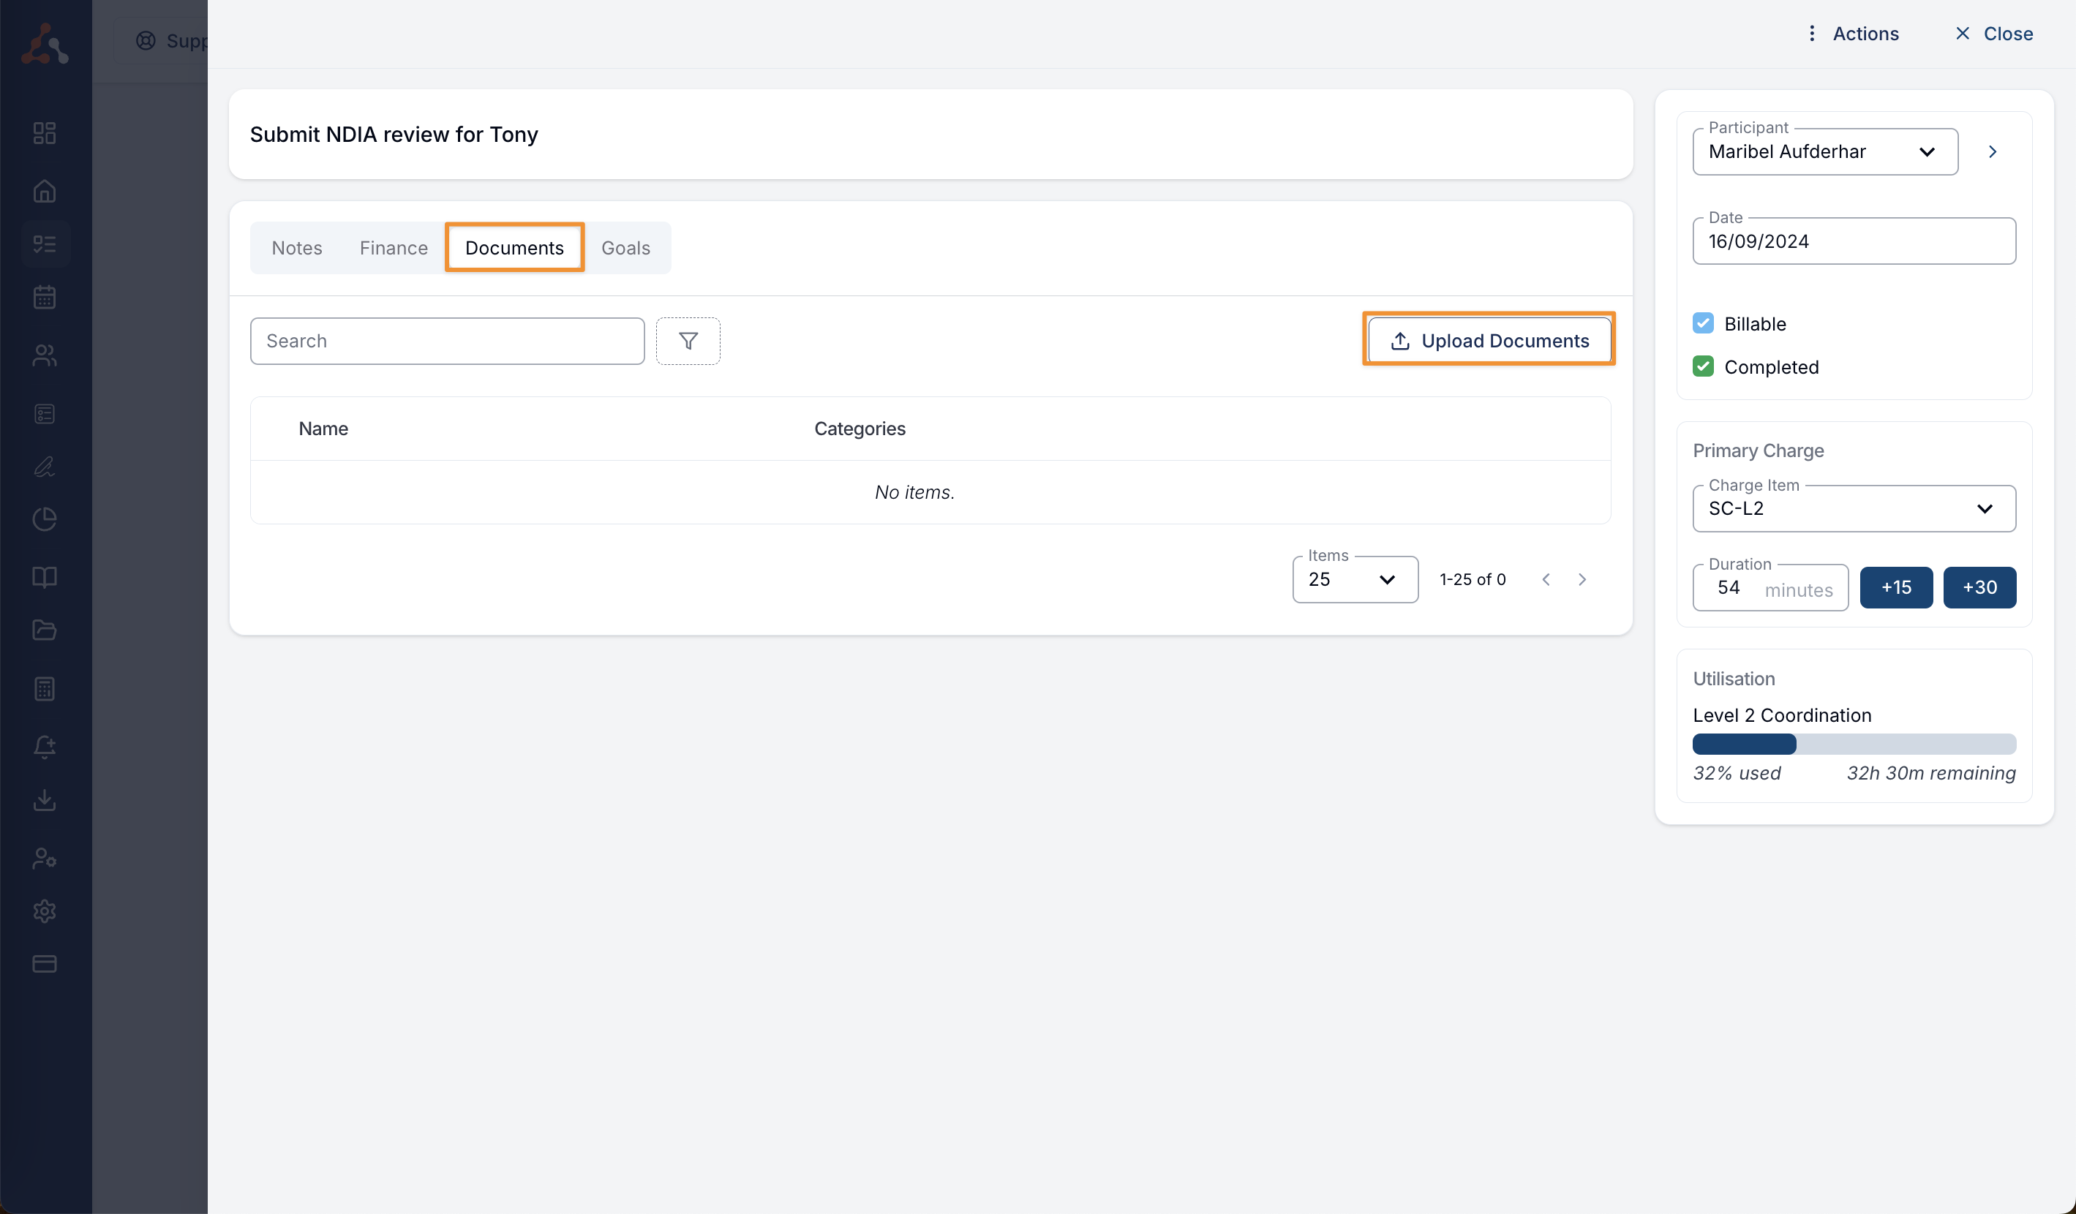Open the notifications bell icon
Viewport: 2076px width, 1214px height.
pos(45,747)
